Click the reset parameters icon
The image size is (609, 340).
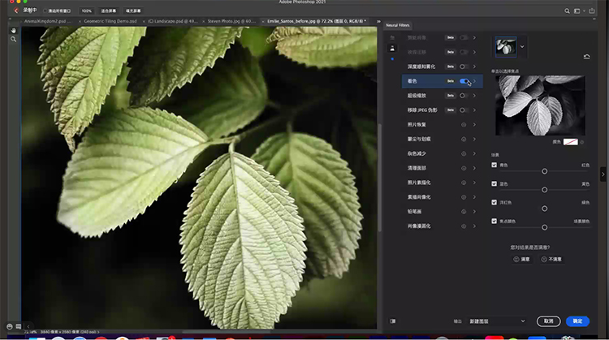point(586,57)
